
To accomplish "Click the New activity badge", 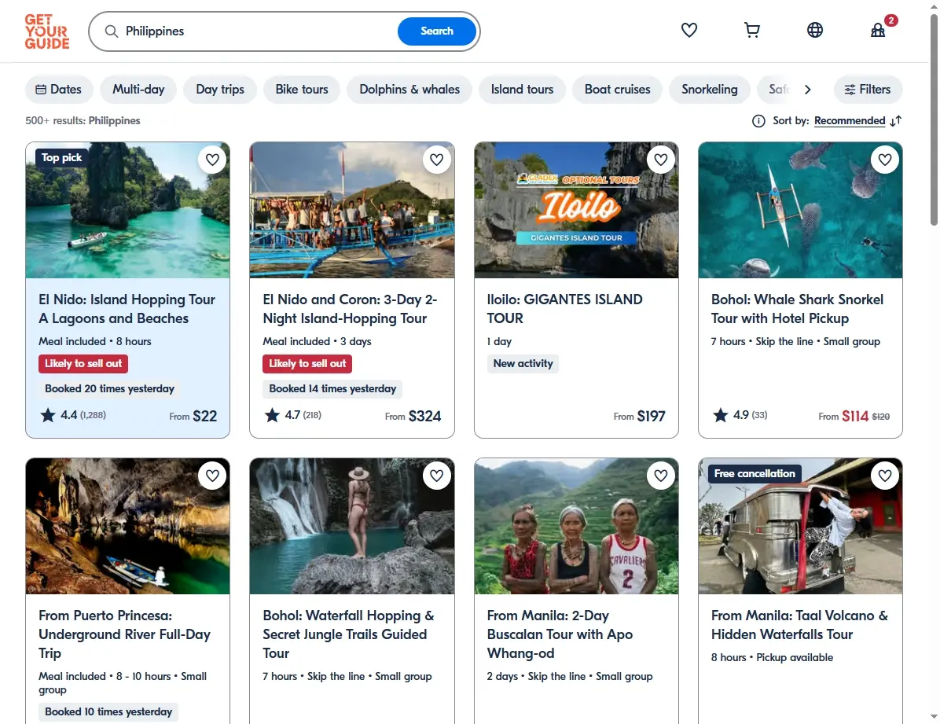I will pos(523,363).
